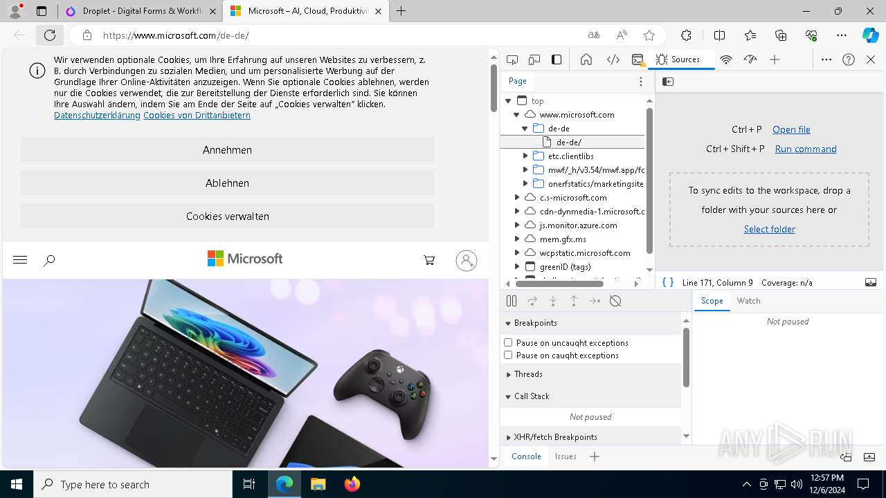Open search icon on Microsoft page
This screenshot has height=498, width=886.
coord(49,261)
